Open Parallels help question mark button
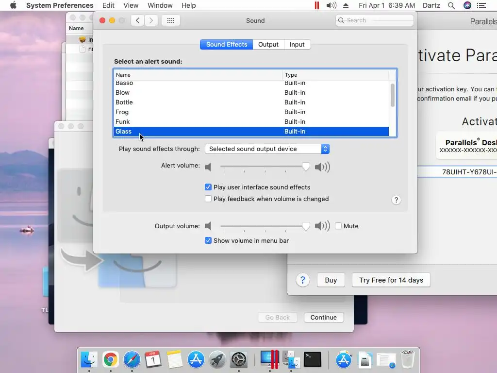The height and width of the screenshot is (373, 497). pos(303,280)
